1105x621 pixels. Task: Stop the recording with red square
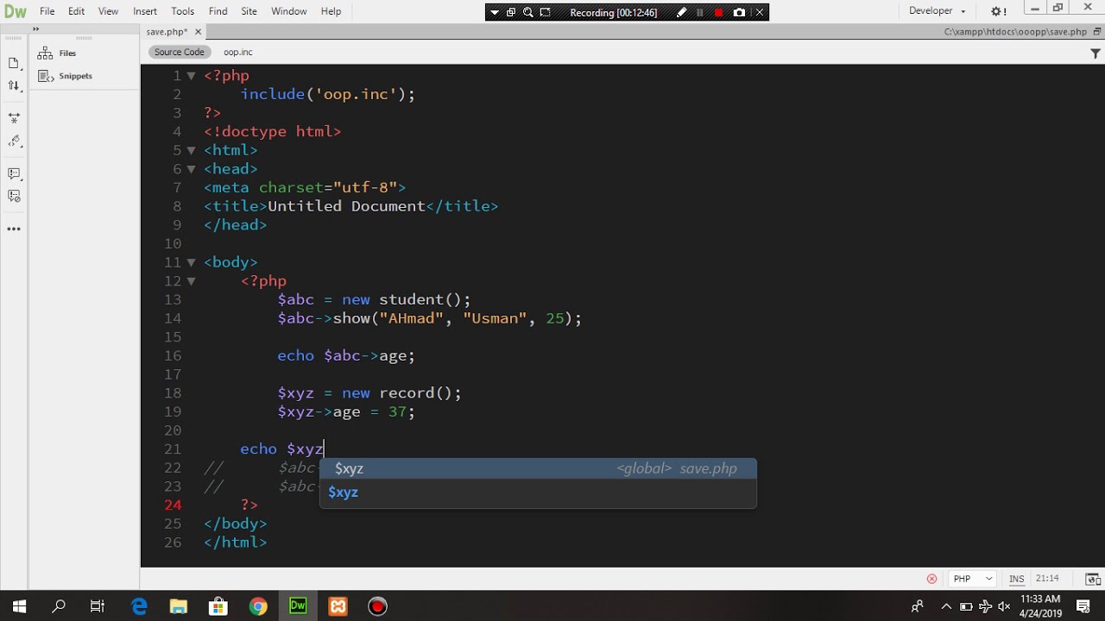pos(718,13)
